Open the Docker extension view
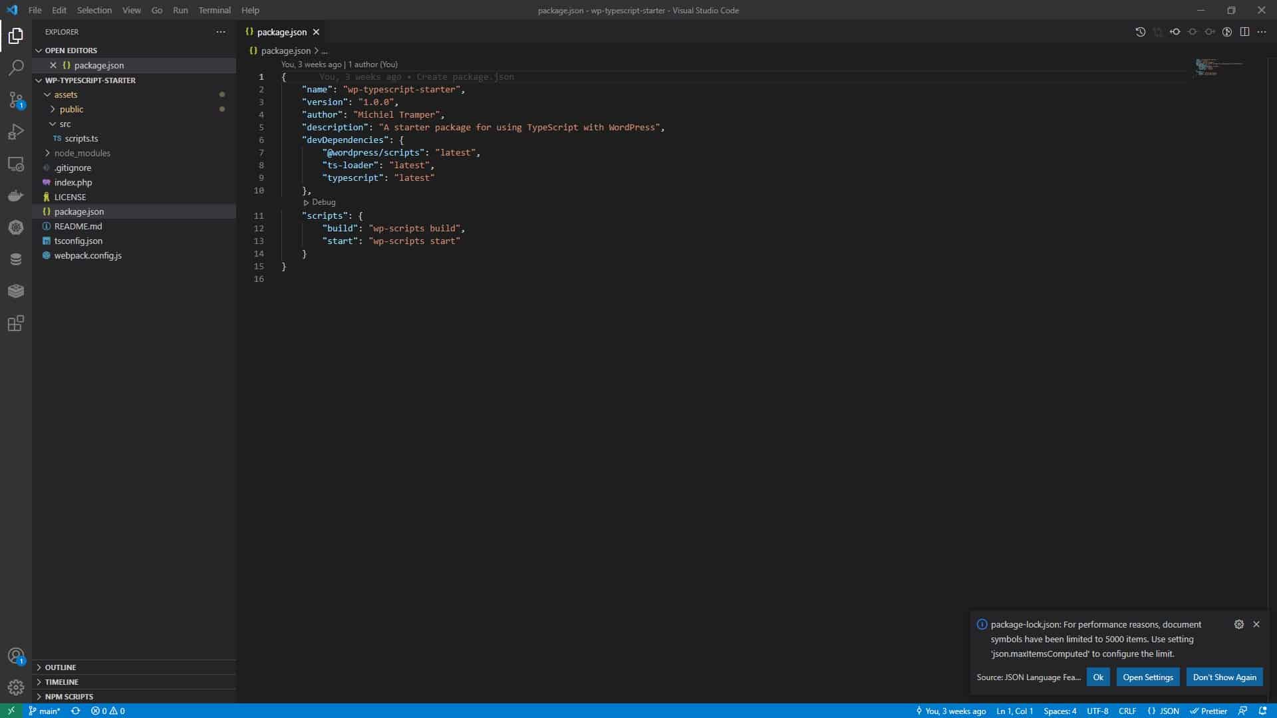The image size is (1277, 718). point(15,195)
